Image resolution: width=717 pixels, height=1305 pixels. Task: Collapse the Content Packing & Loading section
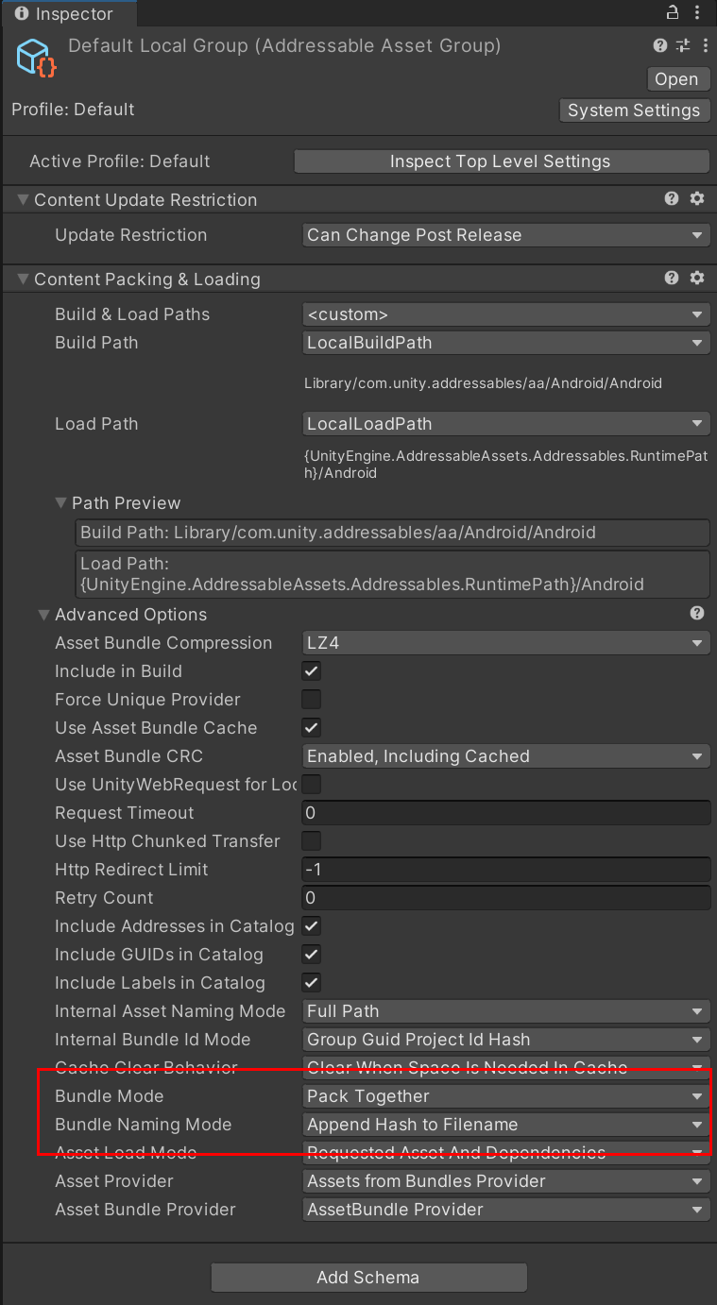click(x=23, y=280)
